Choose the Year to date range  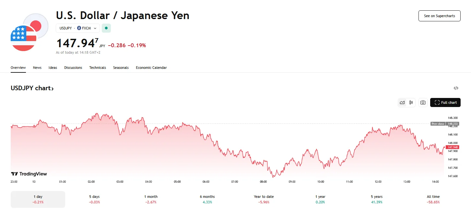pyautogui.click(x=264, y=199)
